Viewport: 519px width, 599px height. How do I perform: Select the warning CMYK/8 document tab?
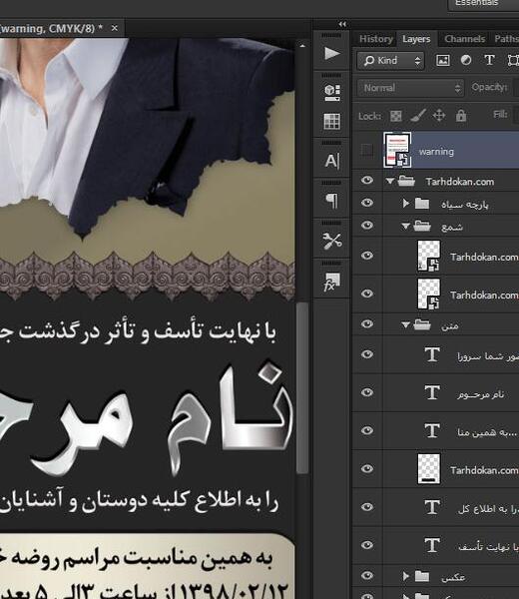coord(51,28)
